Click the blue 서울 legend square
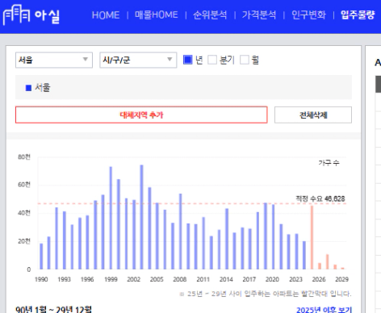Image resolution: width=381 pixels, height=313 pixels. pos(28,88)
